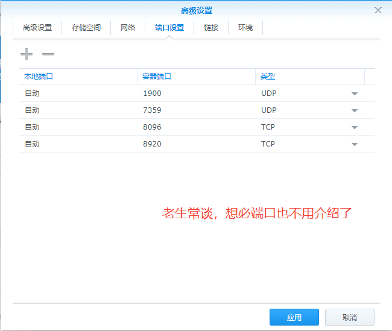Switch to the 环境 tab
The width and height of the screenshot is (392, 331).
coord(245,28)
